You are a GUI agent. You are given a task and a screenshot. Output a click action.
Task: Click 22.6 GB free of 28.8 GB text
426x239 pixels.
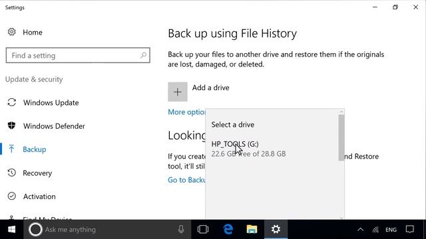(248, 154)
